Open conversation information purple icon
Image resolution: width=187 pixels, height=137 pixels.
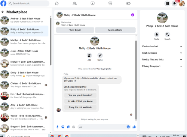click(133, 15)
